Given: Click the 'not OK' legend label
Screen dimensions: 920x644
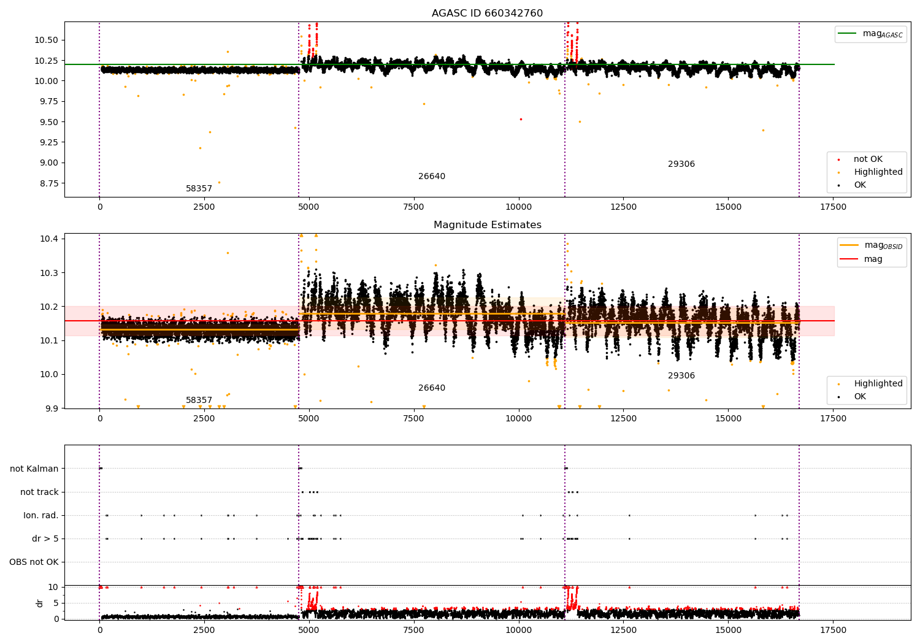Looking at the screenshot, I should click(868, 159).
